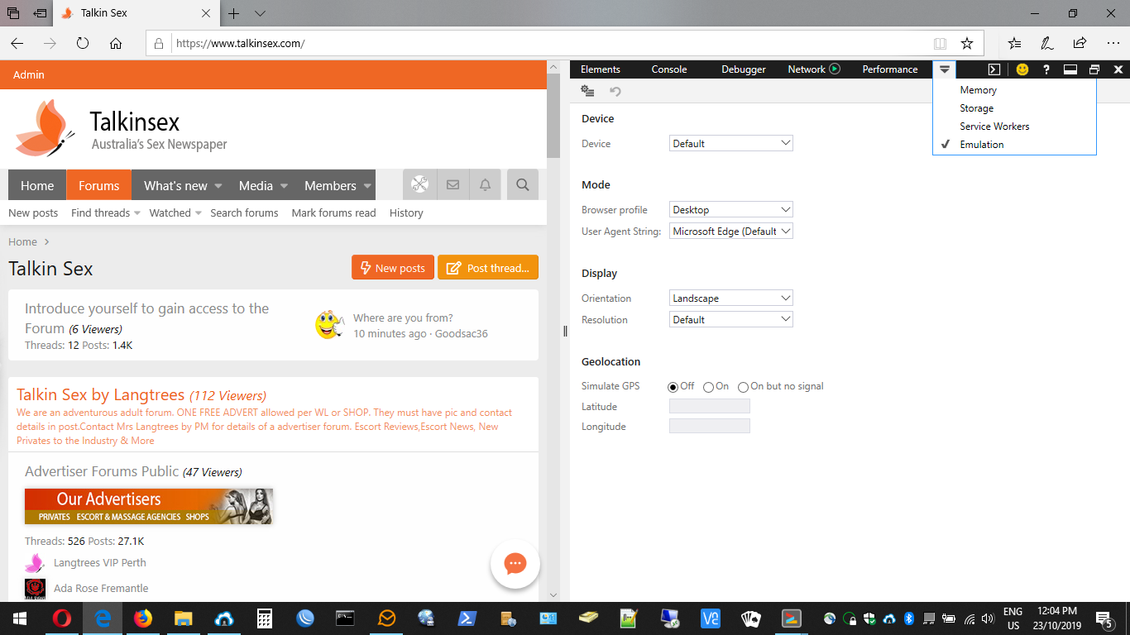Switch to the Debugger tab

[x=743, y=69]
